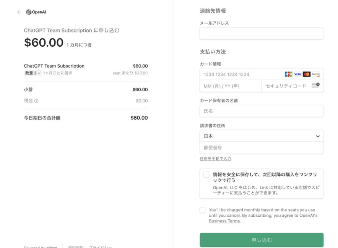
Task: Click the back arrow icon
Action: click(19, 12)
